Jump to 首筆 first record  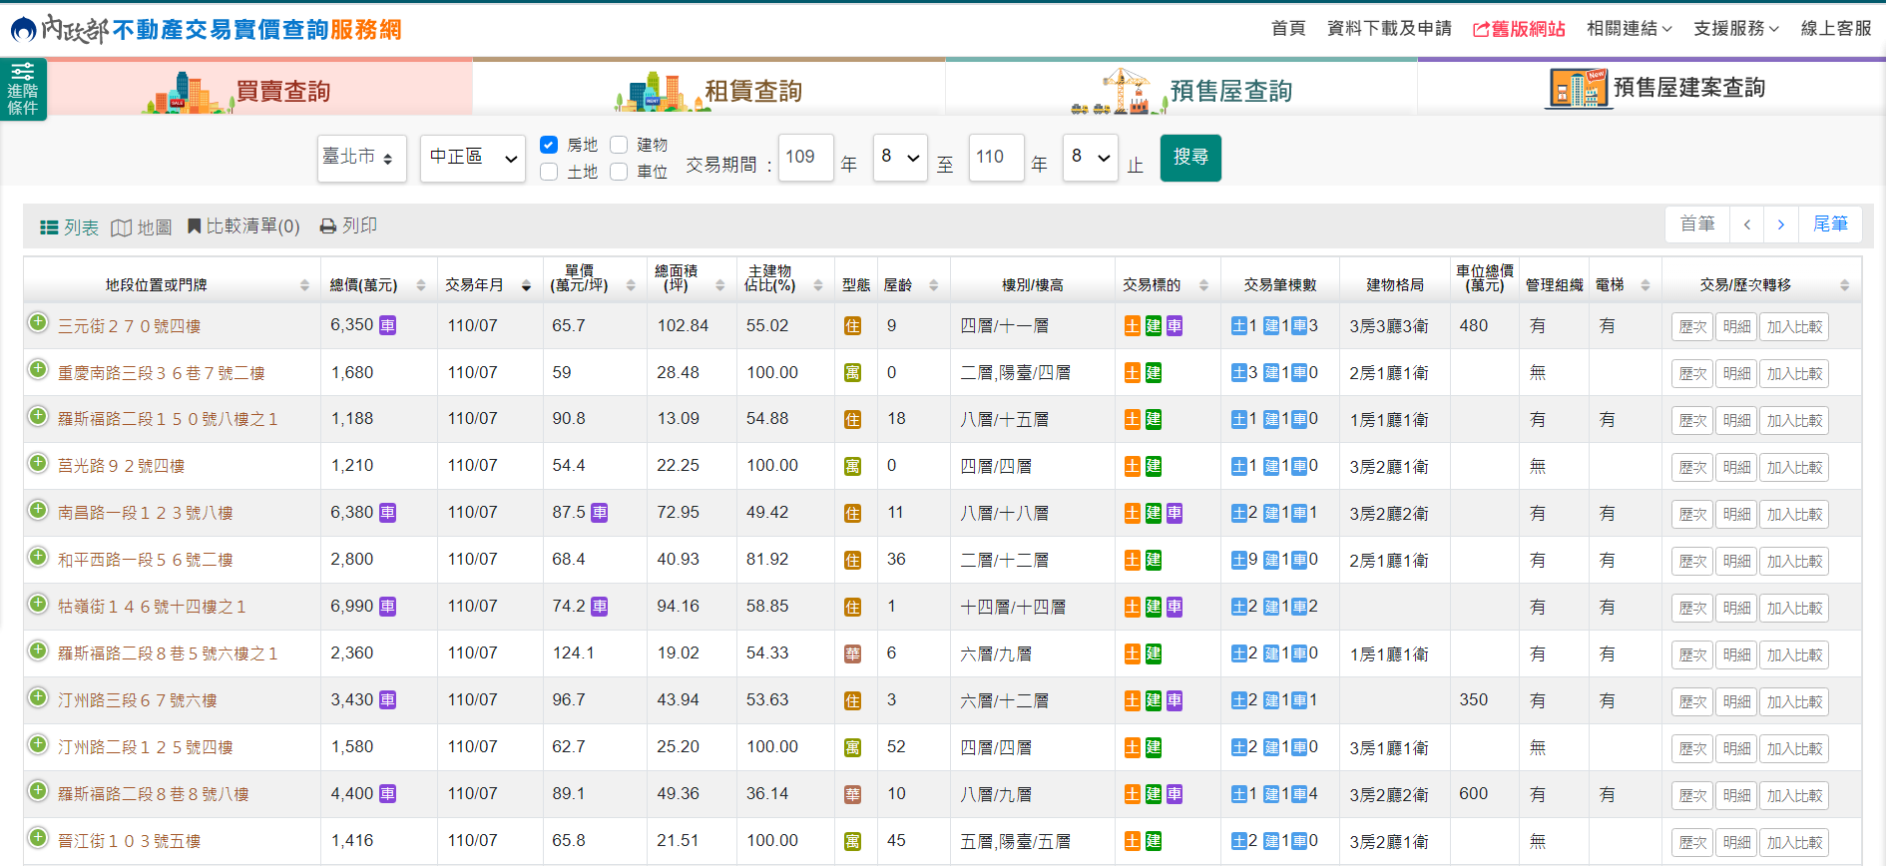(1697, 224)
